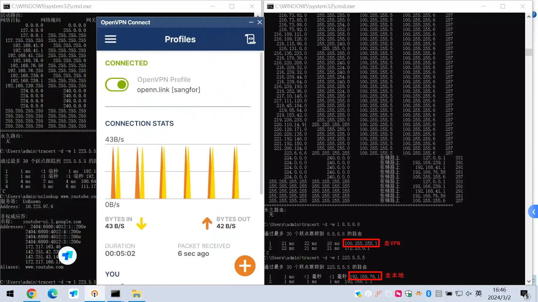This screenshot has height=302, width=538.
Task: Click 100.255.255.1 hop in right cmd tracert
Action: click(361, 243)
